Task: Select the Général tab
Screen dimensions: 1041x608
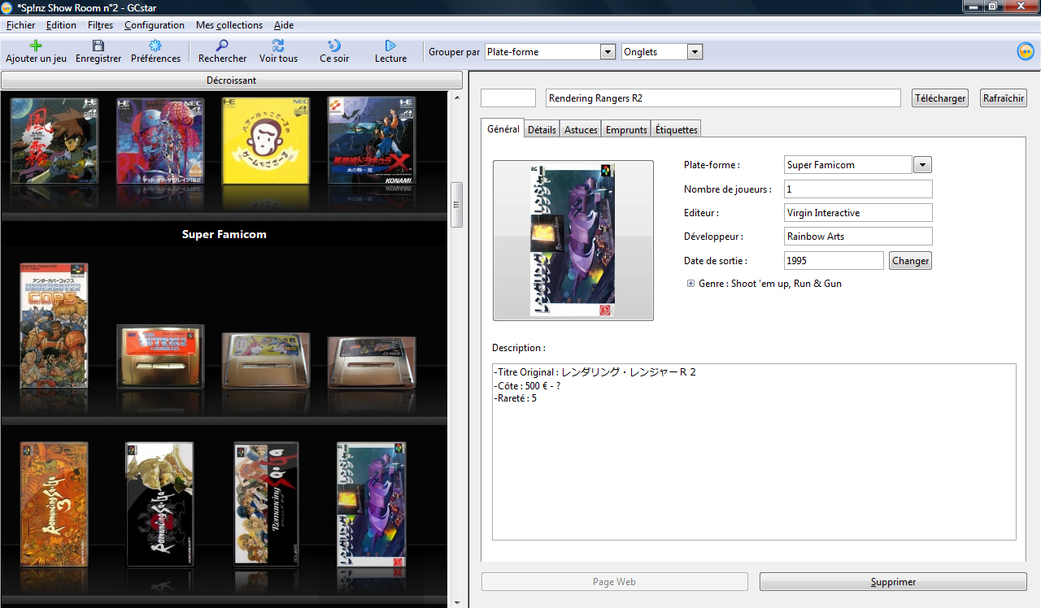Action: (x=503, y=128)
